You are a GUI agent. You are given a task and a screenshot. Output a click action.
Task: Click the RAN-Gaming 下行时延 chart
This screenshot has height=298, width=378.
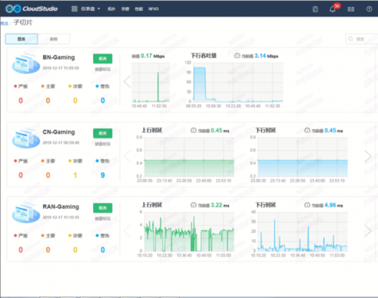(302, 231)
